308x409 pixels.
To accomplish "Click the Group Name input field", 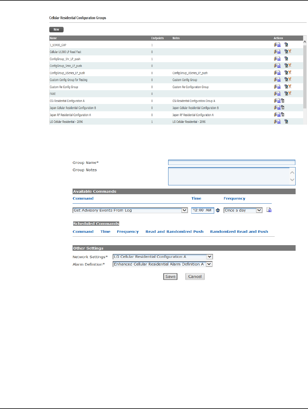I will pos(232,162).
